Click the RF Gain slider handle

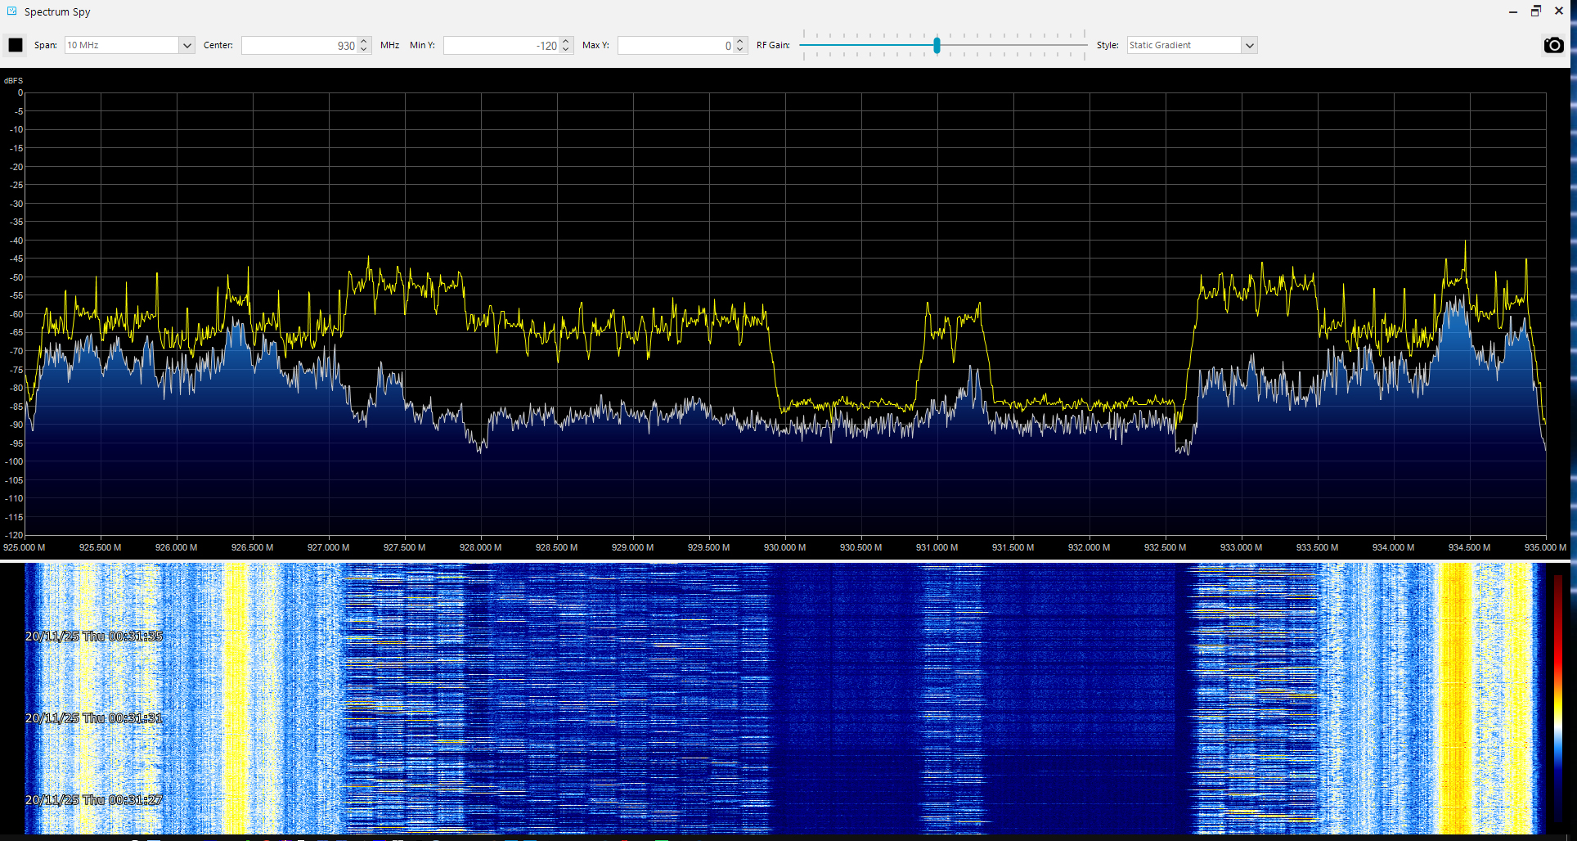[937, 45]
